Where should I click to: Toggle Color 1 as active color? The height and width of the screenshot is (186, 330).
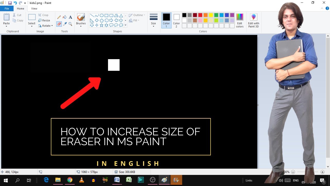(166, 20)
